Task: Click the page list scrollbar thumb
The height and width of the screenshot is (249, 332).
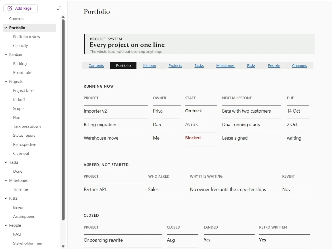Action: (63, 120)
